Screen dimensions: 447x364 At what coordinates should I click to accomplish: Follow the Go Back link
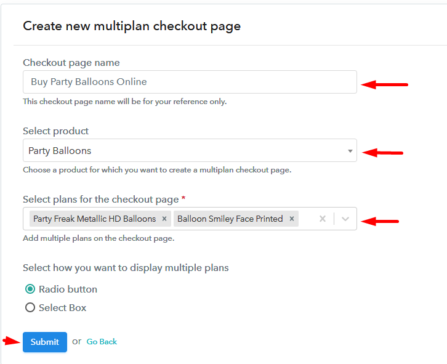[x=102, y=342]
